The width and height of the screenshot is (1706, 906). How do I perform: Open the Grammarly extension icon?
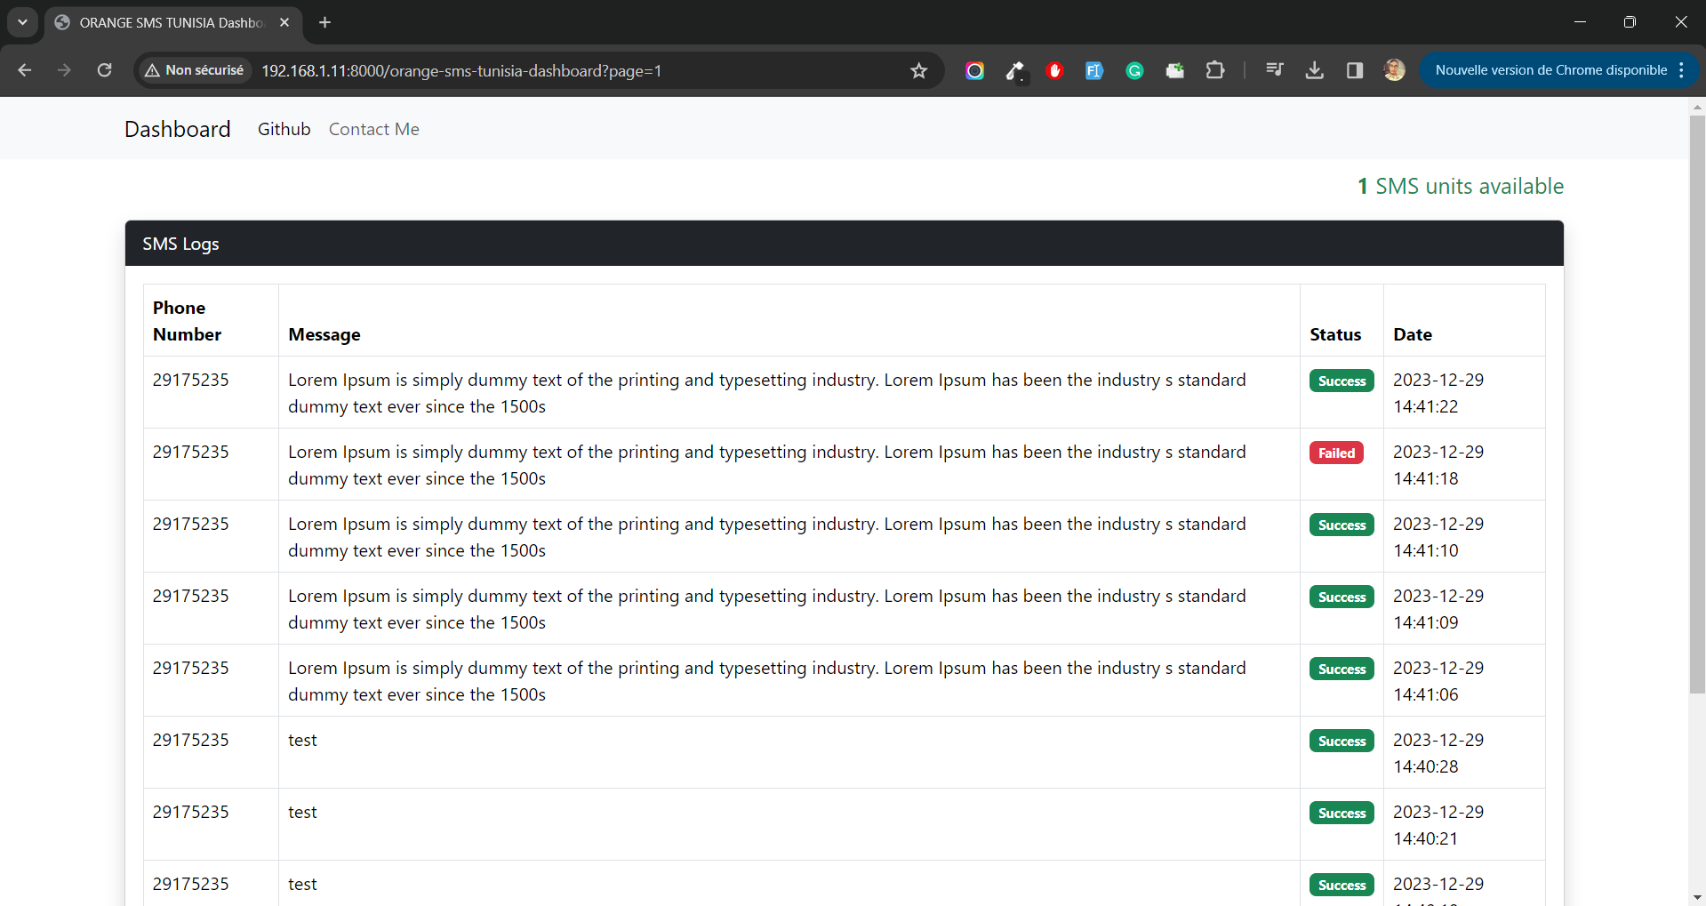[x=1134, y=70]
